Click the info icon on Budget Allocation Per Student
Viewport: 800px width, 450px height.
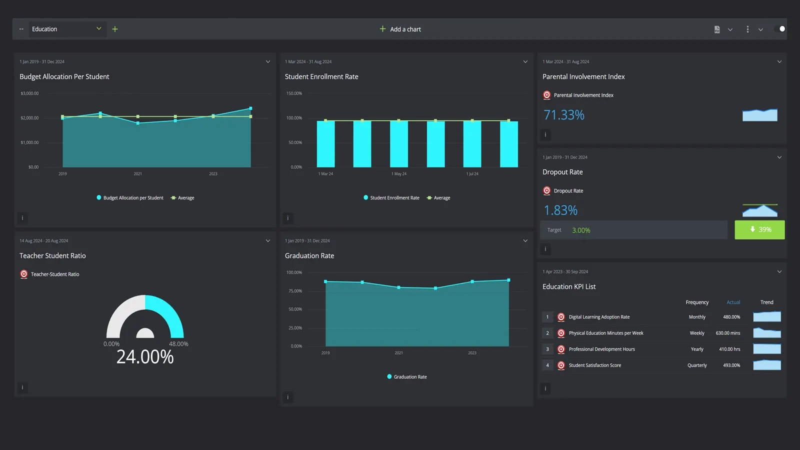[22, 217]
